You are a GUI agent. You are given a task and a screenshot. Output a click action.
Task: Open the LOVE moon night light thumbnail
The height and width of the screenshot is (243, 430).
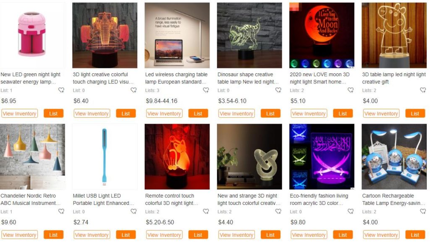[x=322, y=35]
